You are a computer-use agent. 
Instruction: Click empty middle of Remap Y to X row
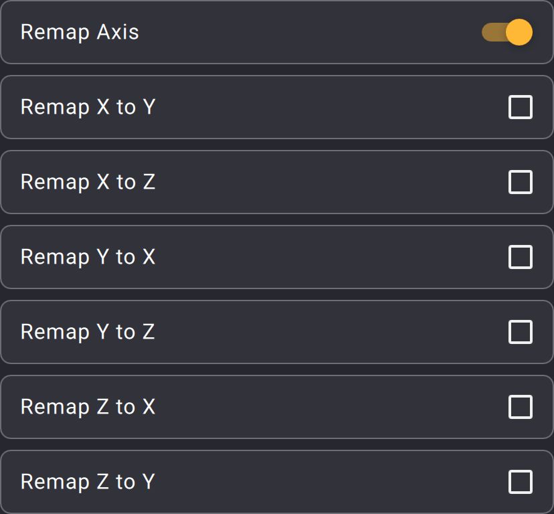point(321,257)
